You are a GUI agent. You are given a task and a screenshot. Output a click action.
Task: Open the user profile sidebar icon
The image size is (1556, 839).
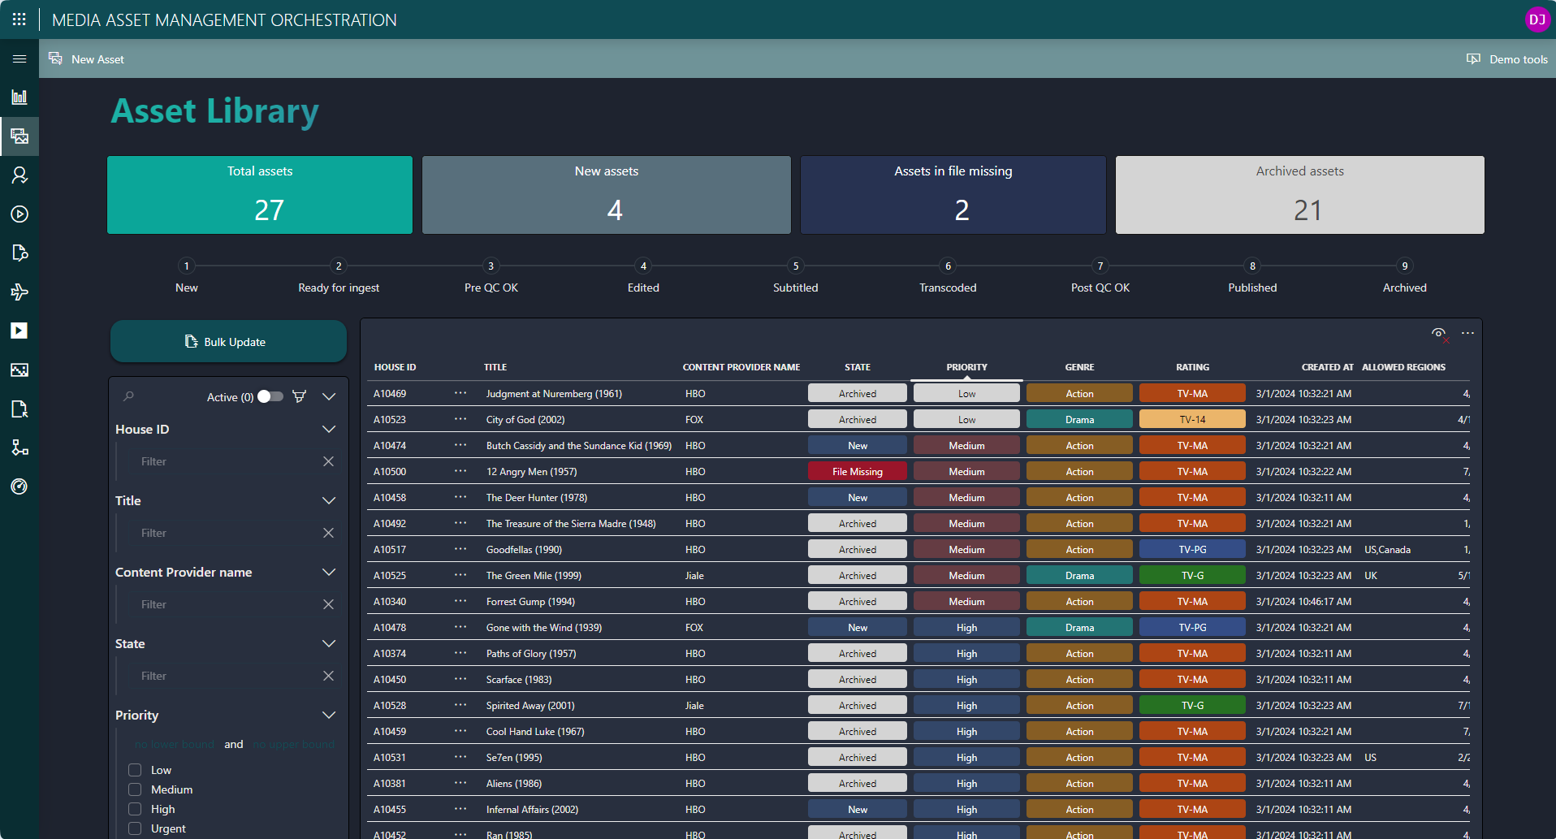19,175
